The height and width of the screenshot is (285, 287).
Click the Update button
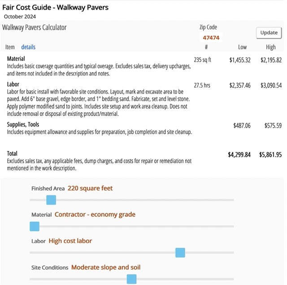[x=269, y=32]
